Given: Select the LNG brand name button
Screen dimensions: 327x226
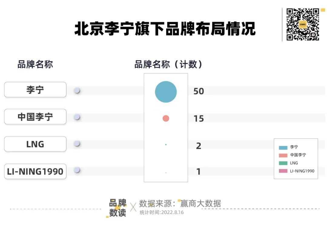Looking at the screenshot, I should (35, 144).
